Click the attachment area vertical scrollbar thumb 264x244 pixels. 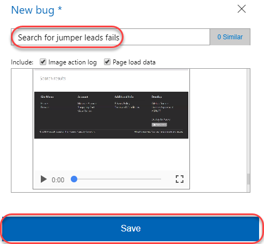(248, 179)
